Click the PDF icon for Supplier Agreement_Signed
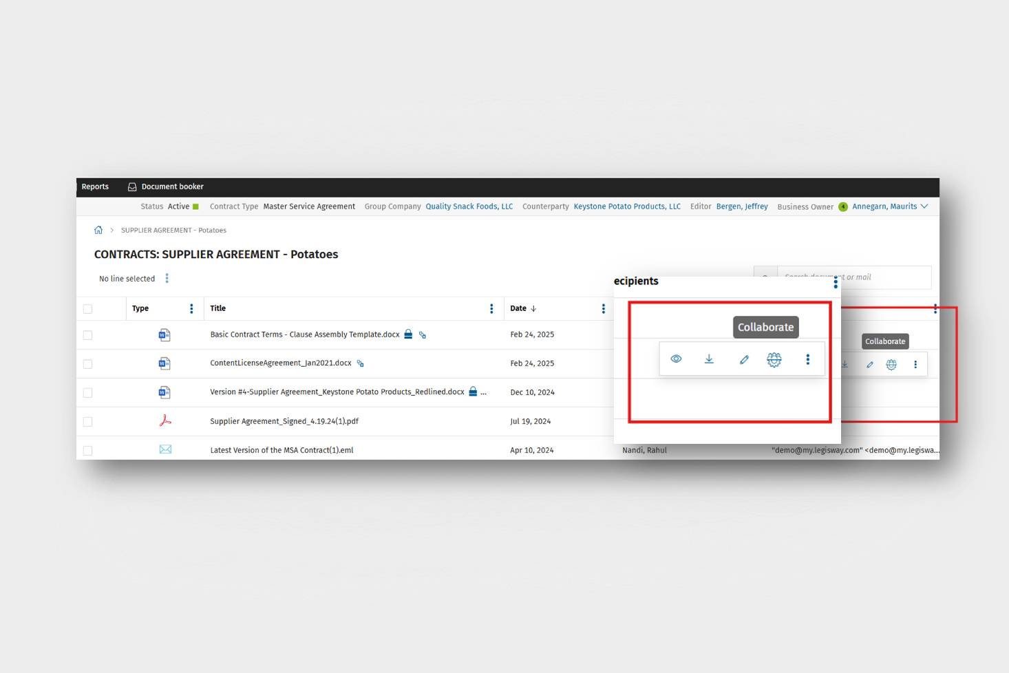Image resolution: width=1009 pixels, height=673 pixels. [165, 420]
